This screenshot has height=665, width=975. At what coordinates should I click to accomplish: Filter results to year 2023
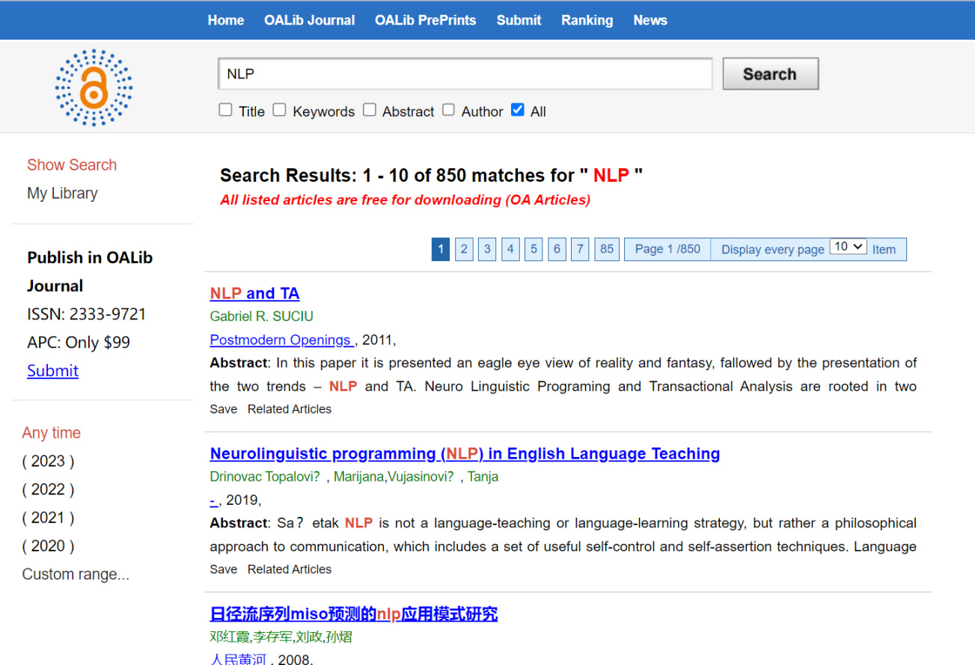click(48, 461)
